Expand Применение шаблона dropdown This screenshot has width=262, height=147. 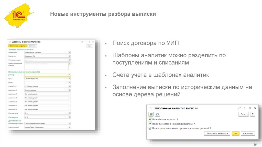point(69,123)
